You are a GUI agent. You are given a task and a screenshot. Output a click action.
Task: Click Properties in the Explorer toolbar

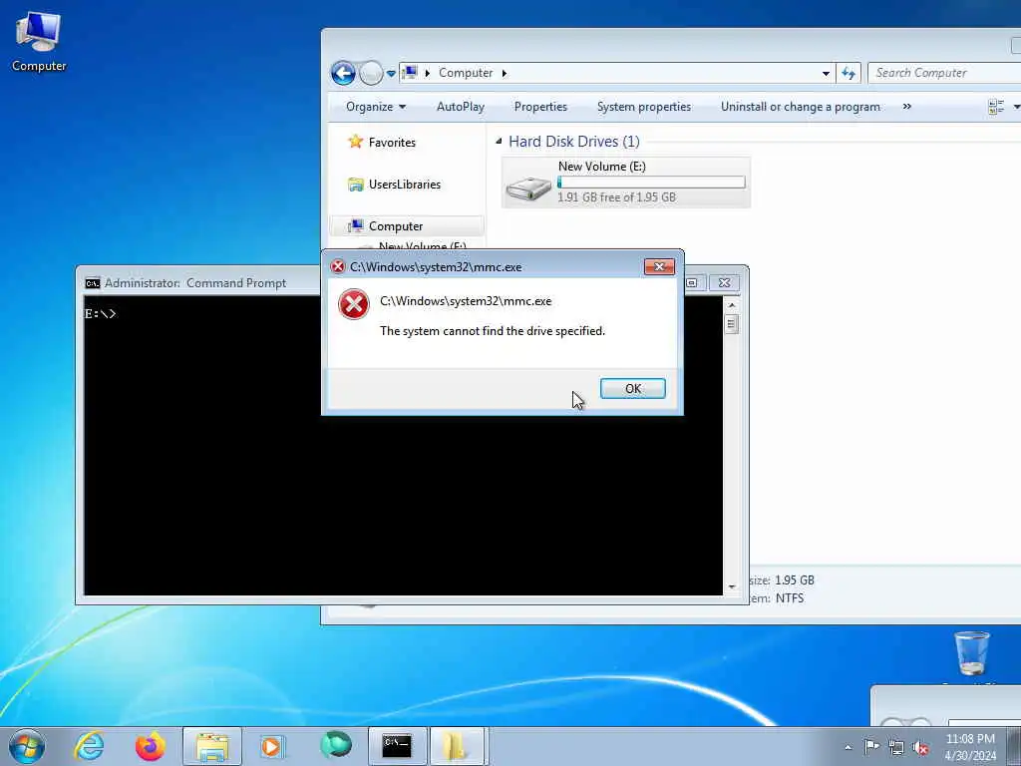(540, 107)
